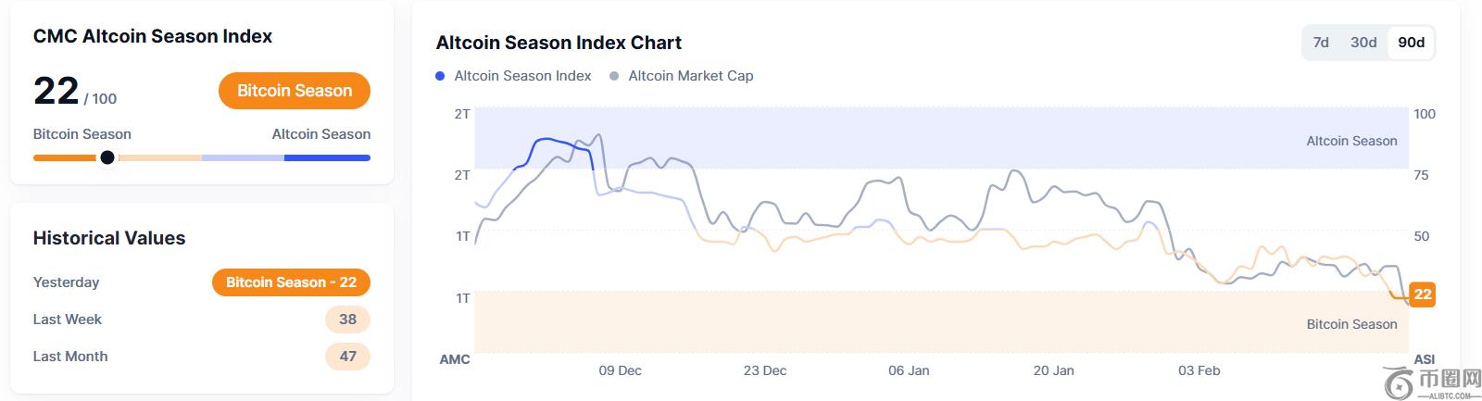1482x401 pixels.
Task: Click the 23 Dec date axis label
Action: (x=764, y=370)
